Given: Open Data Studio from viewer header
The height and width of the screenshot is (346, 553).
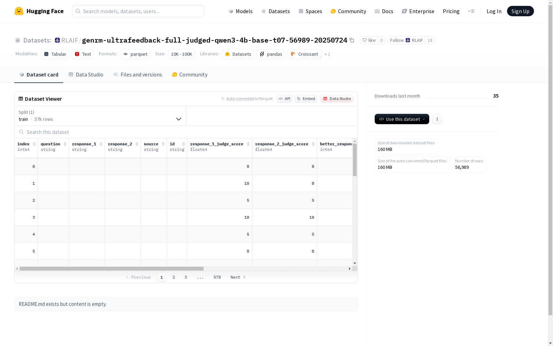Looking at the screenshot, I should point(337,99).
